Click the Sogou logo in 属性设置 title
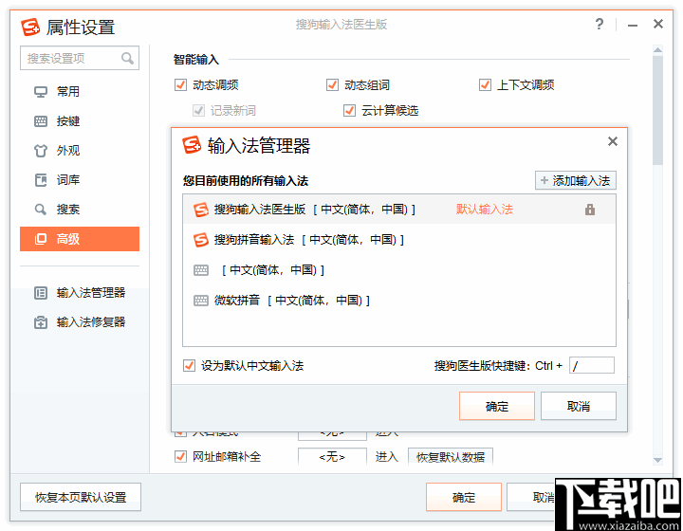This screenshot has width=683, height=531. coord(30,27)
